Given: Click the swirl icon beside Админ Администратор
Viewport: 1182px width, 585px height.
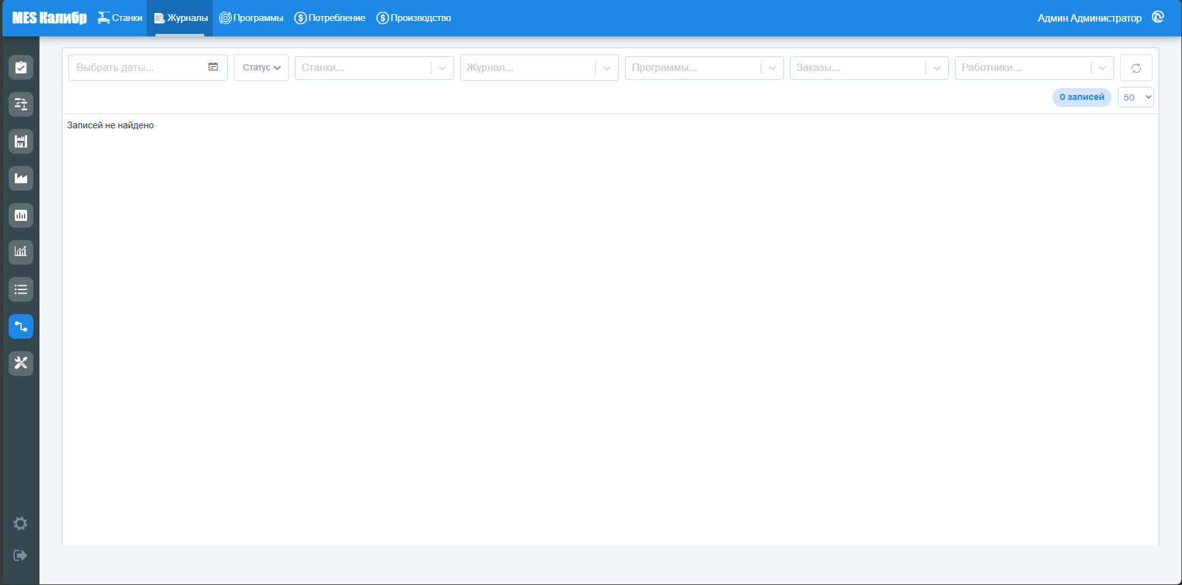Looking at the screenshot, I should point(1158,17).
